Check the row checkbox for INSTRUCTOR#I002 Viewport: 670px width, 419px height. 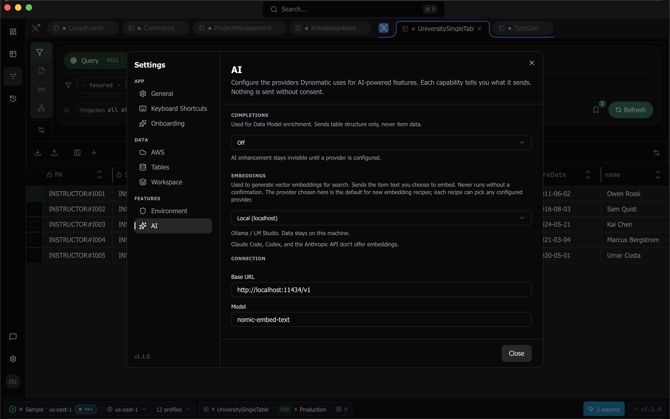34,209
